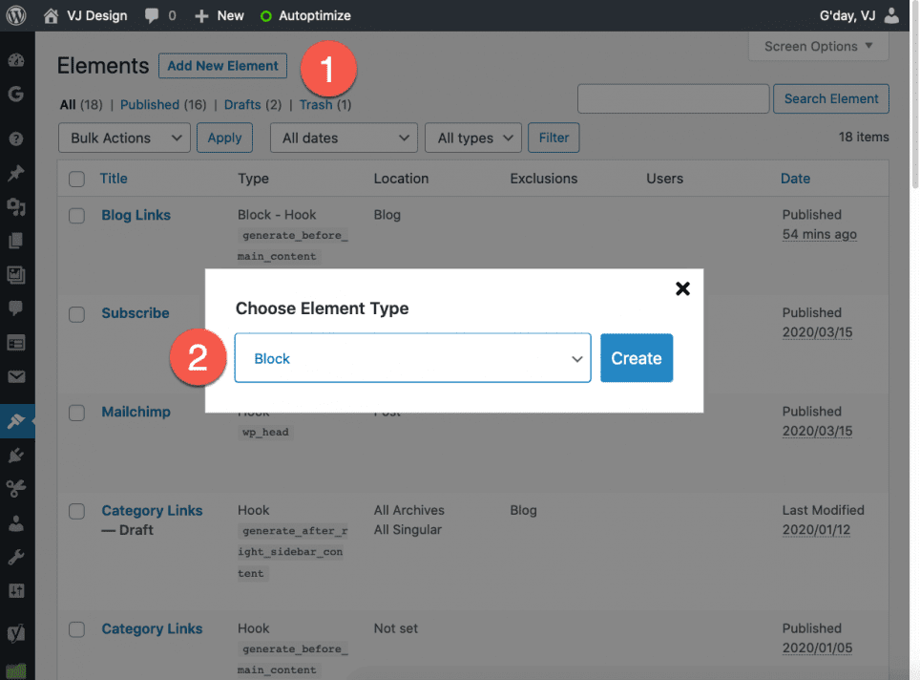Expand the All dates filter dropdown

343,138
